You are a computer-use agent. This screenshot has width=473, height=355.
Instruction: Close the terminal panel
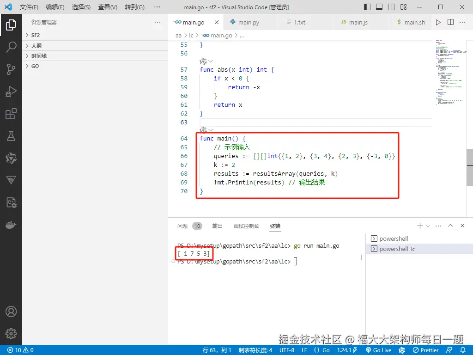pyautogui.click(x=462, y=226)
